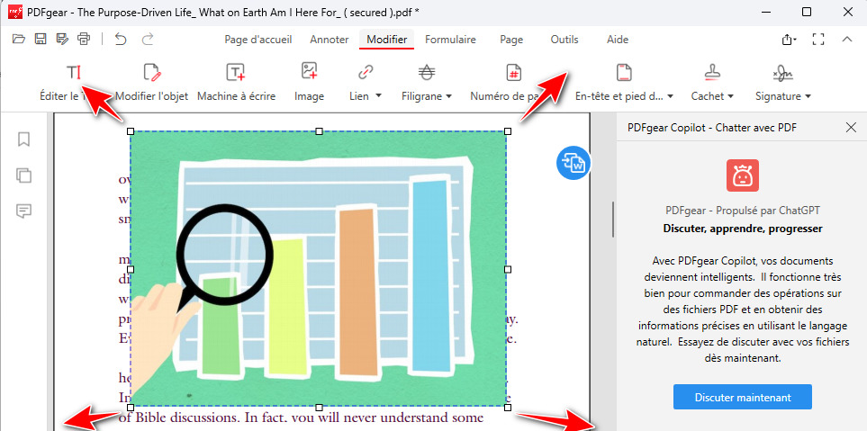The height and width of the screenshot is (431, 867).
Task: Open the bookmarks panel in left sidebar
Action: (24, 139)
